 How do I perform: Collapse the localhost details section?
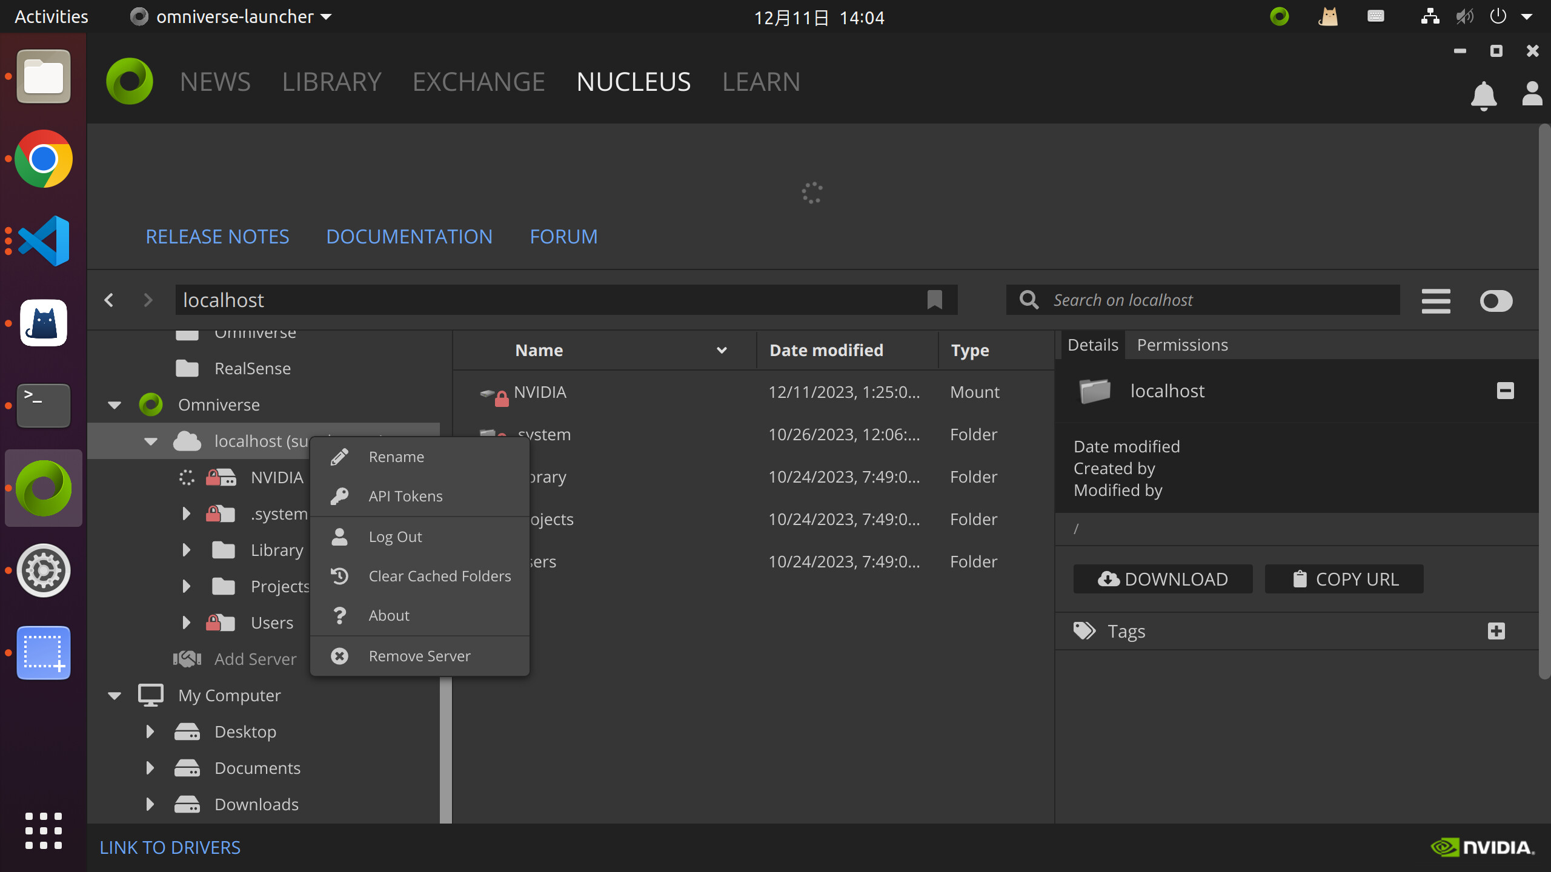click(x=1505, y=391)
